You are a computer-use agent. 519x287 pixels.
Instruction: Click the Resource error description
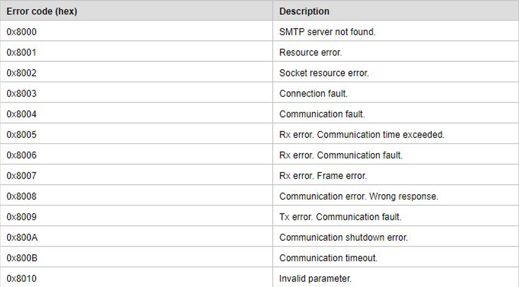pyautogui.click(x=311, y=52)
